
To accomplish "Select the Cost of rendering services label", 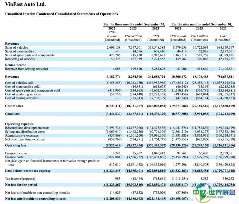I will click(x=23, y=94).
